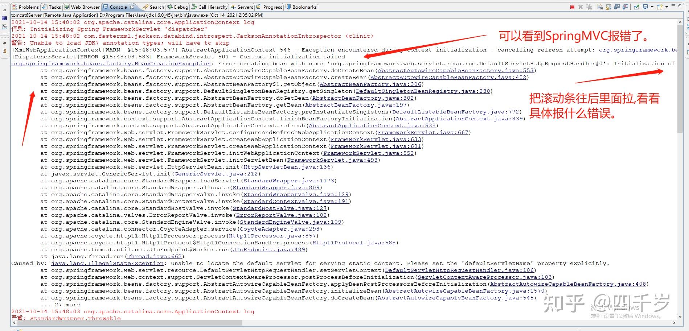Open the Tasks tab
This screenshot has width=689, height=331.
coord(52,7)
